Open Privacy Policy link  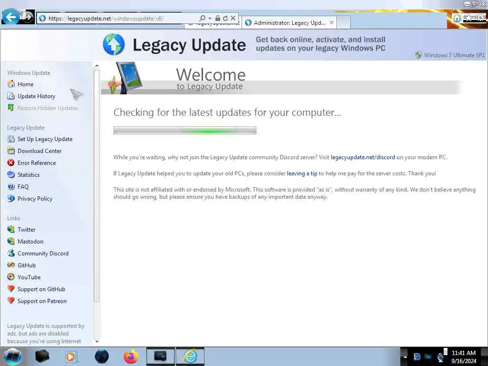pyautogui.click(x=35, y=199)
